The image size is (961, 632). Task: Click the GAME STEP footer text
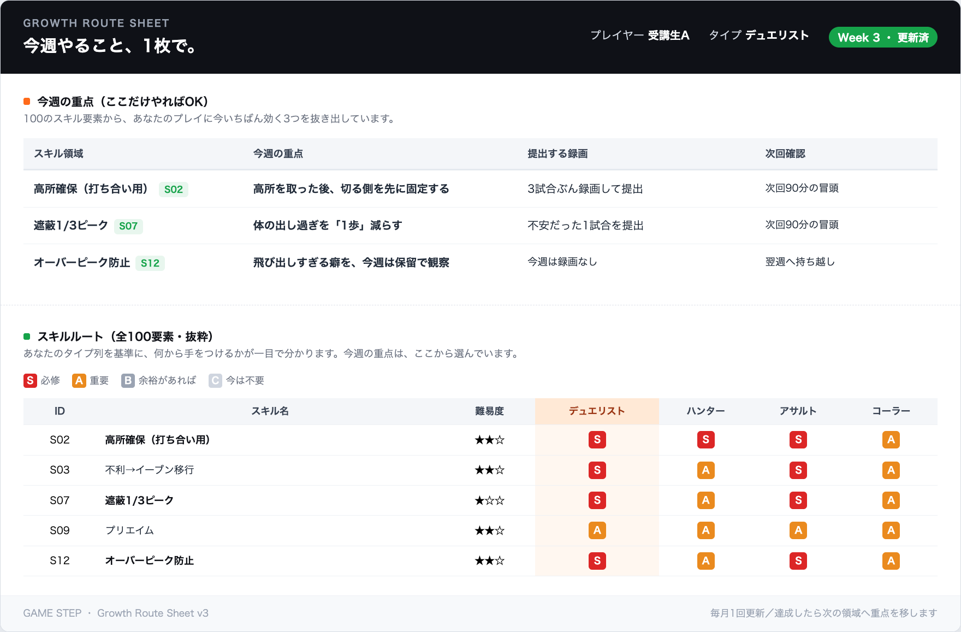click(x=52, y=613)
